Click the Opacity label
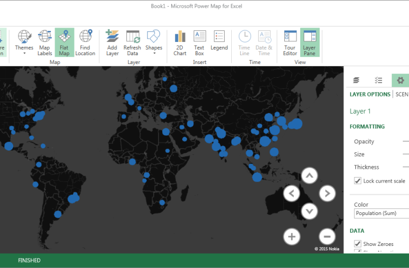The width and height of the screenshot is (409, 268). coord(364,142)
